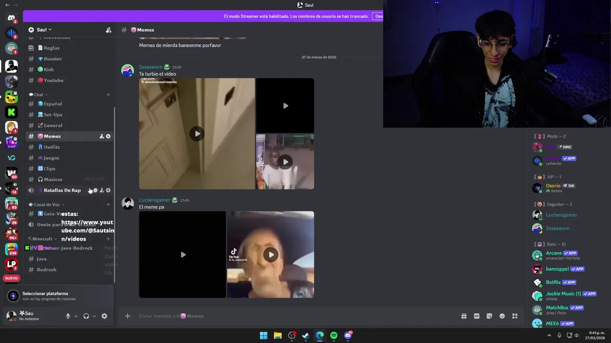This screenshot has height=343, width=611.
Task: Play the top-right black video in Sssaaannn's post
Action: (x=285, y=106)
